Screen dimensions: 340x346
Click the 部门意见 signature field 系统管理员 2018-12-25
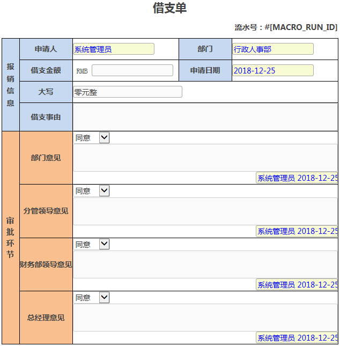pyautogui.click(x=297, y=178)
